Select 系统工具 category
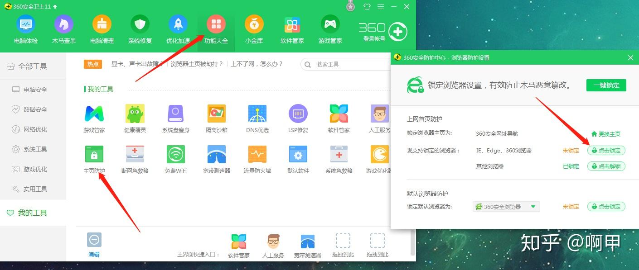Screen dimensions: 639x270 click(33, 149)
